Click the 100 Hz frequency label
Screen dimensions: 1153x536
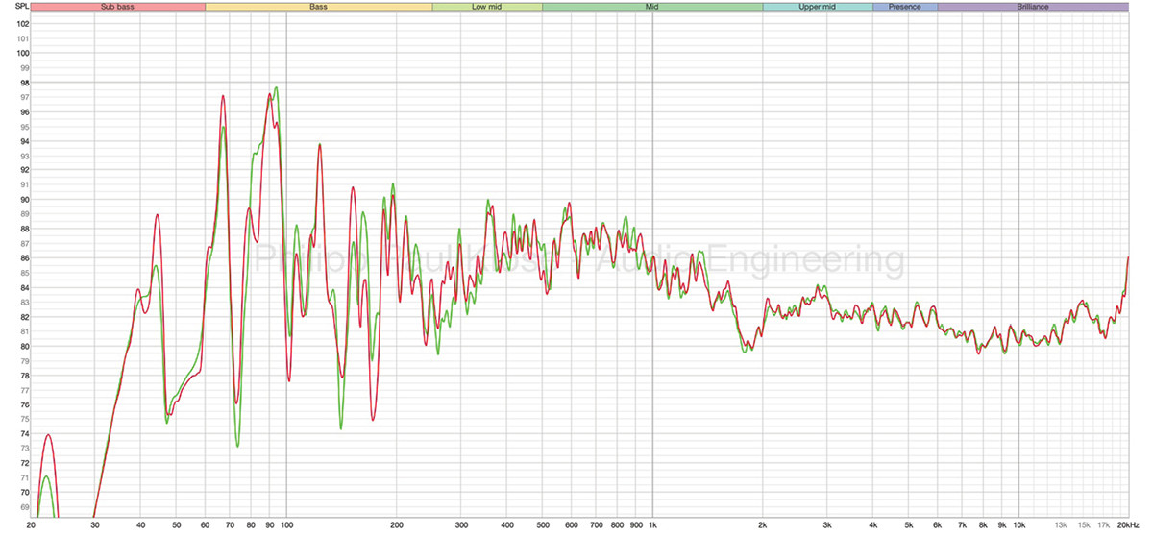click(x=286, y=527)
